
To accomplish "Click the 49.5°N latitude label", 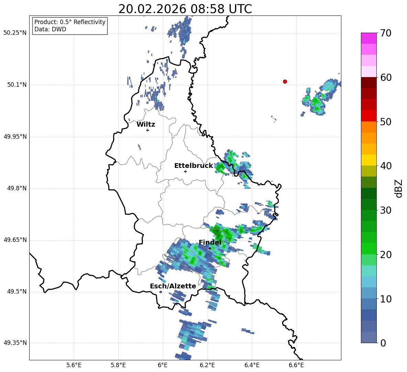I will [16, 292].
